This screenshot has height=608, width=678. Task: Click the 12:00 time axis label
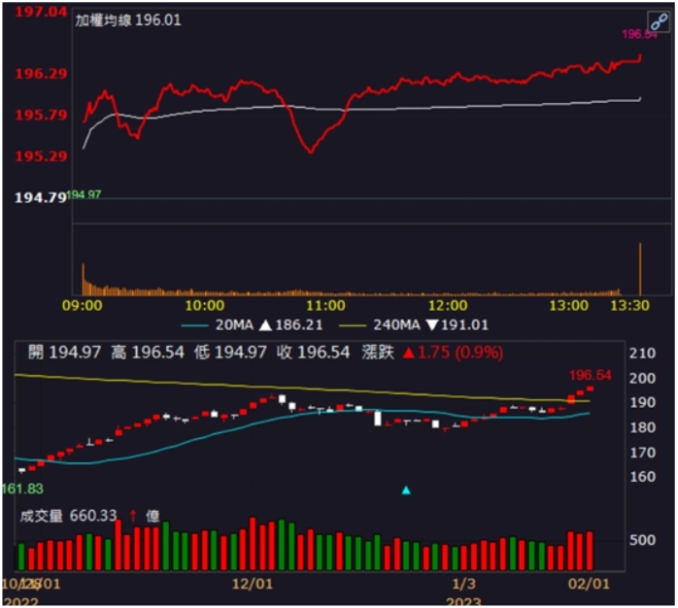click(x=448, y=305)
